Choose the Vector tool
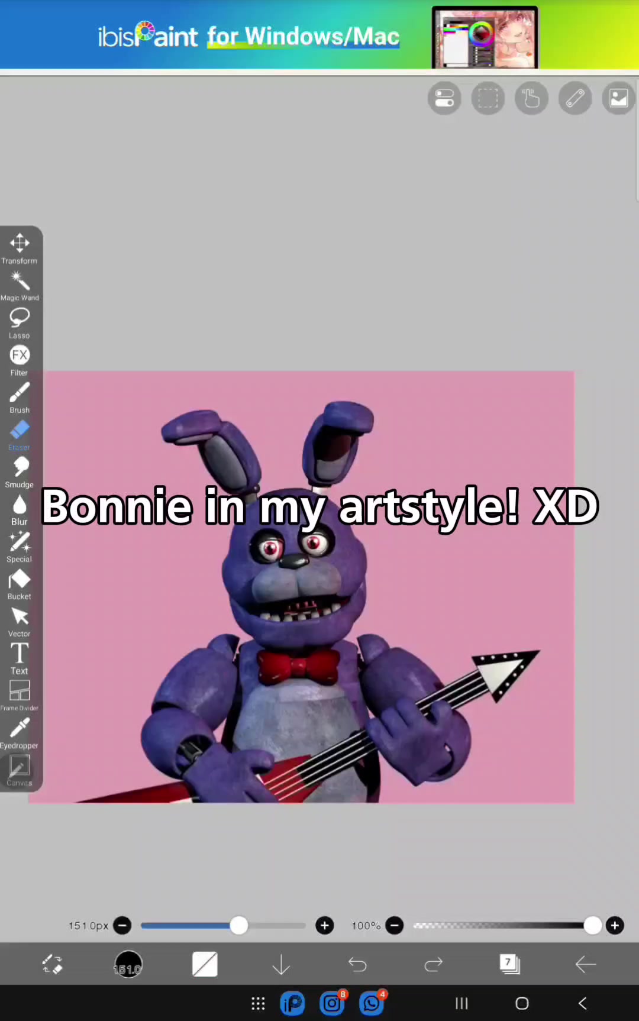Image resolution: width=639 pixels, height=1021 pixels. [20, 621]
